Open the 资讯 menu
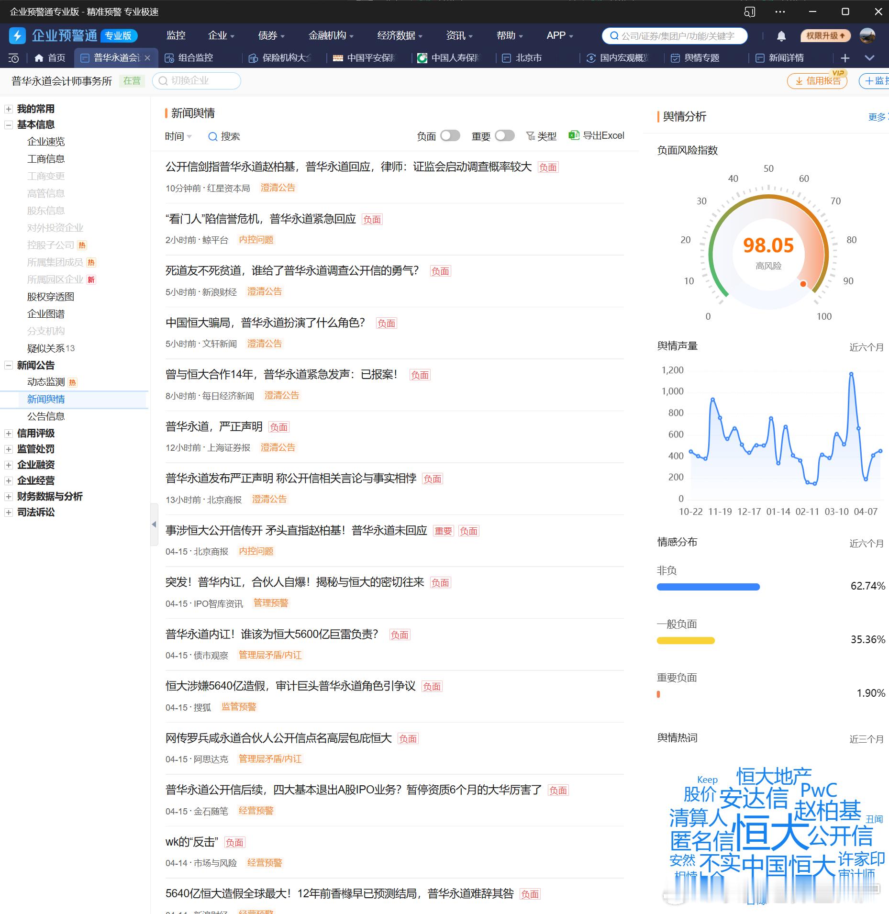The width and height of the screenshot is (889, 914). [459, 35]
